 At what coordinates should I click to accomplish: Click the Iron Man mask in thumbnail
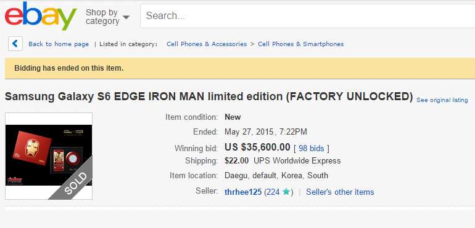point(32,147)
